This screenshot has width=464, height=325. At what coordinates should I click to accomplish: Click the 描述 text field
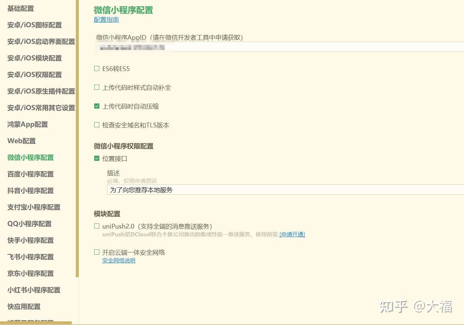(286, 190)
